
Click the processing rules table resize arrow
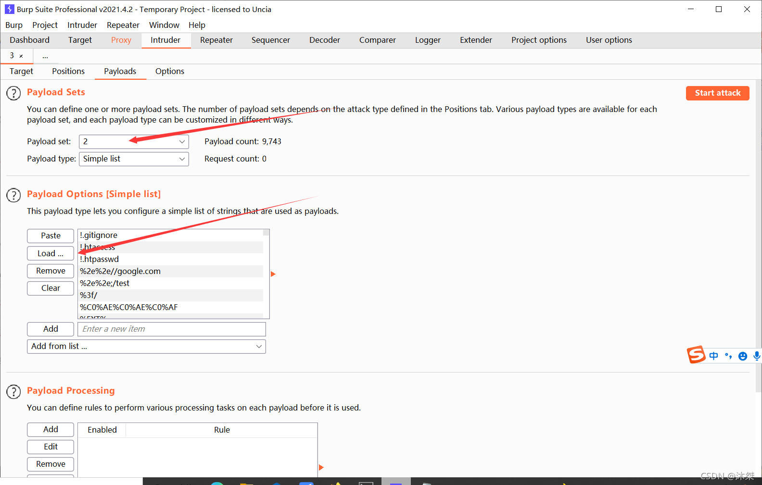click(321, 467)
